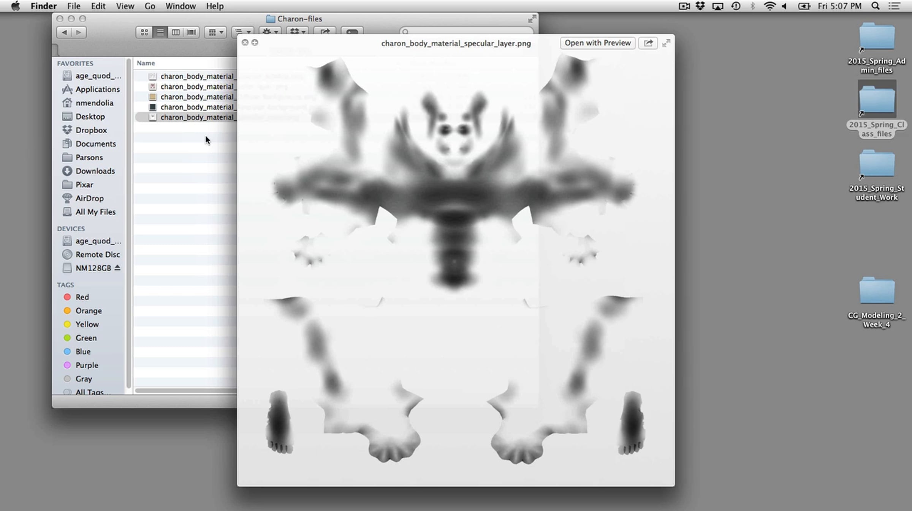The image size is (912, 511).
Task: Switch Finder to icon view
Action: [x=144, y=32]
